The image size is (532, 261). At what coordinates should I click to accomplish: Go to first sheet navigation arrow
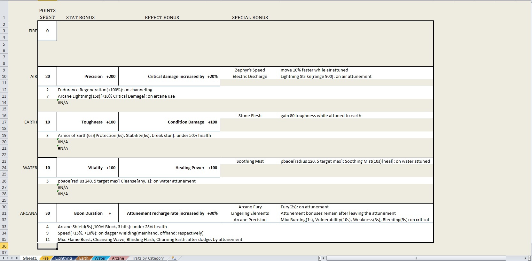pos(3,258)
